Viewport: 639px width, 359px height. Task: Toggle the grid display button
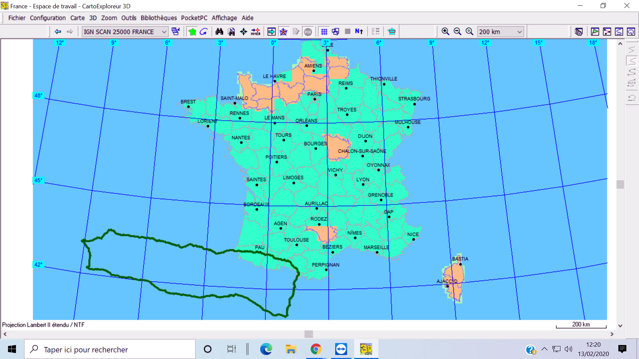pyautogui.click(x=324, y=32)
